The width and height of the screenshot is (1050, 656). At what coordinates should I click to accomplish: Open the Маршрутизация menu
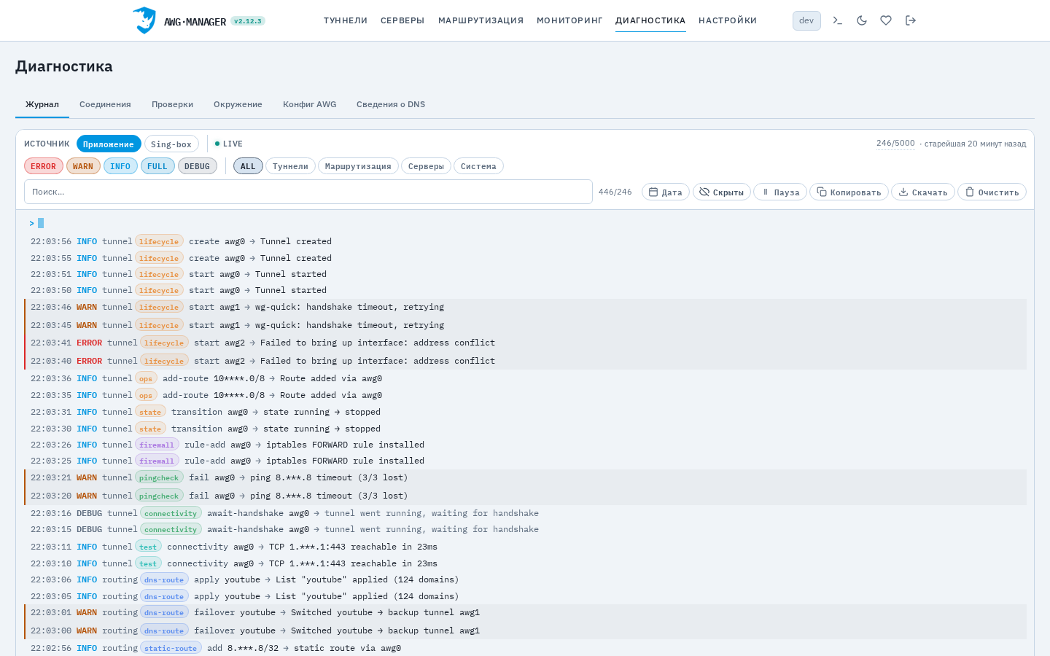coord(481,20)
